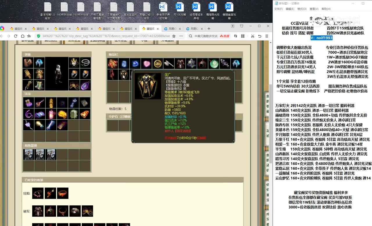Screen dimensions: 372x226
Task: Select the silver axe item in inventory
Action: pyautogui.click(x=169, y=64)
